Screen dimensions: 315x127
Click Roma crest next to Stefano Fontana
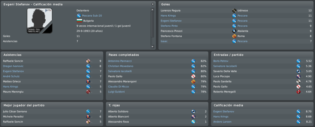[234, 36]
